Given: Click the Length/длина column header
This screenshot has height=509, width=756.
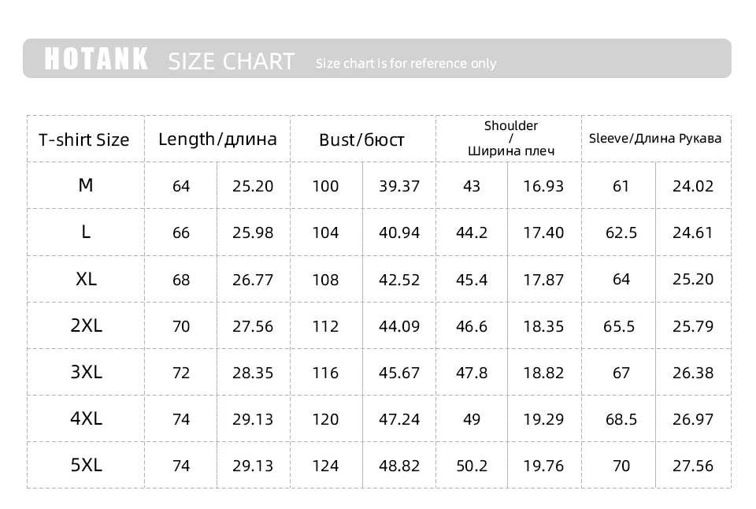Looking at the screenshot, I should [x=217, y=139].
